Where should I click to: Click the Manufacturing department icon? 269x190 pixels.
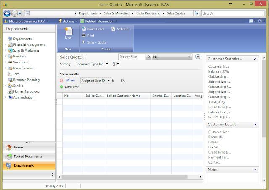click(10, 68)
